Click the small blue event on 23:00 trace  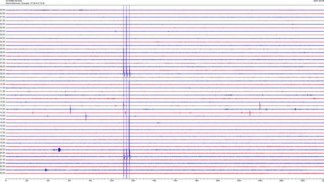click(46, 170)
